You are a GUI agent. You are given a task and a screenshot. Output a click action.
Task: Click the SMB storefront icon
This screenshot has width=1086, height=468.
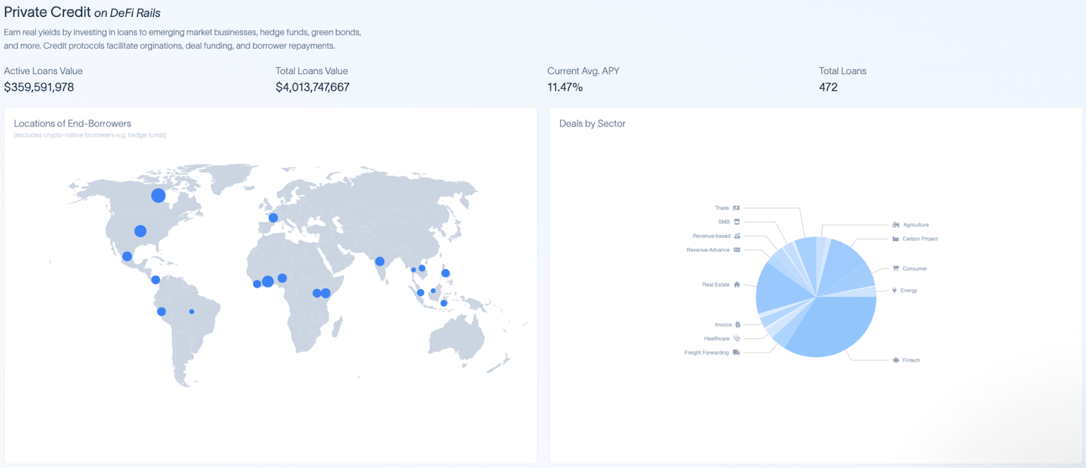click(736, 222)
